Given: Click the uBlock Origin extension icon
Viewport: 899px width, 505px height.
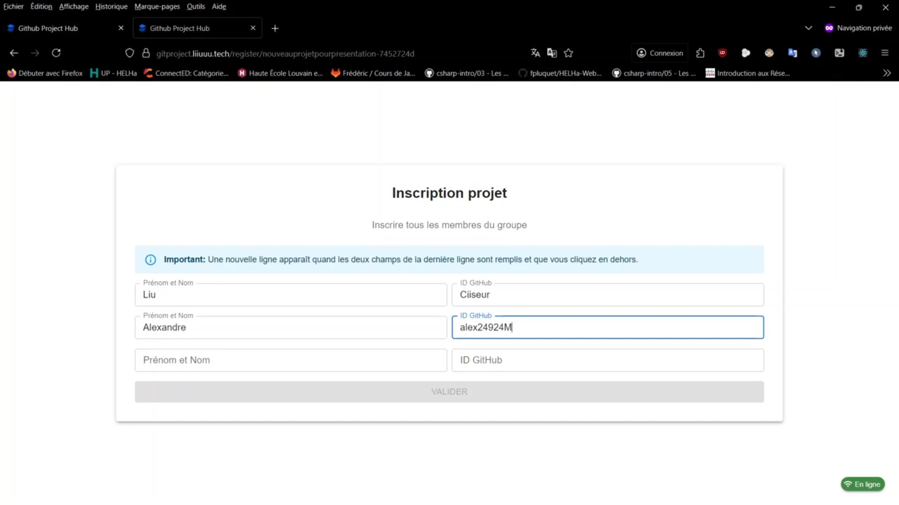Looking at the screenshot, I should (x=722, y=53).
